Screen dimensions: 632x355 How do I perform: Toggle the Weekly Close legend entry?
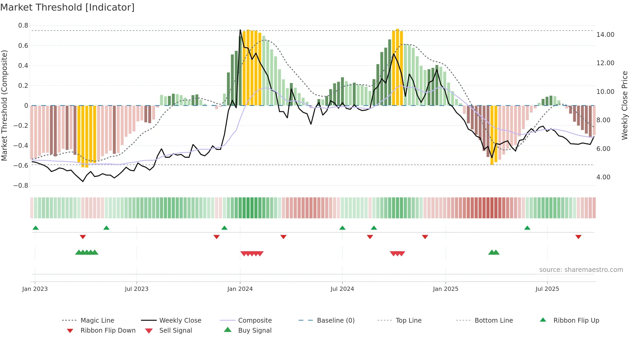click(x=171, y=320)
